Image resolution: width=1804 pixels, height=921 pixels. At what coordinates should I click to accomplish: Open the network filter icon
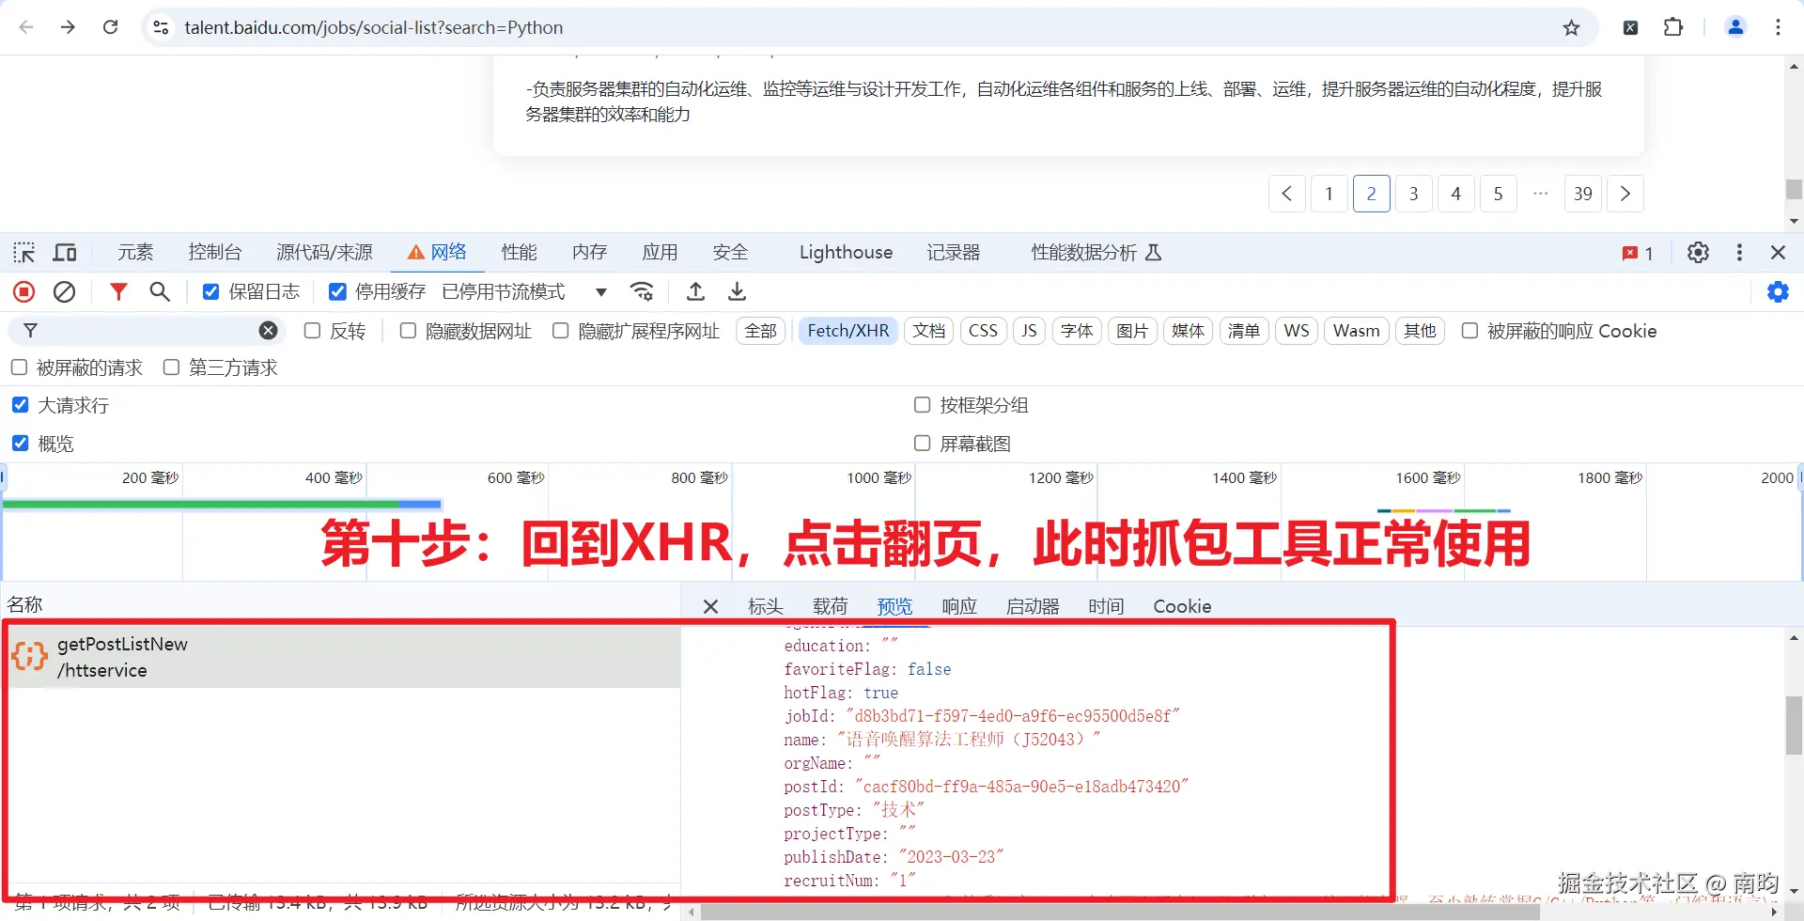pyautogui.click(x=118, y=291)
